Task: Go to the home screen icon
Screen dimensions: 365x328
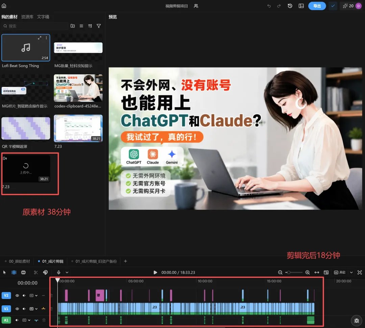Action: (x=4, y=6)
